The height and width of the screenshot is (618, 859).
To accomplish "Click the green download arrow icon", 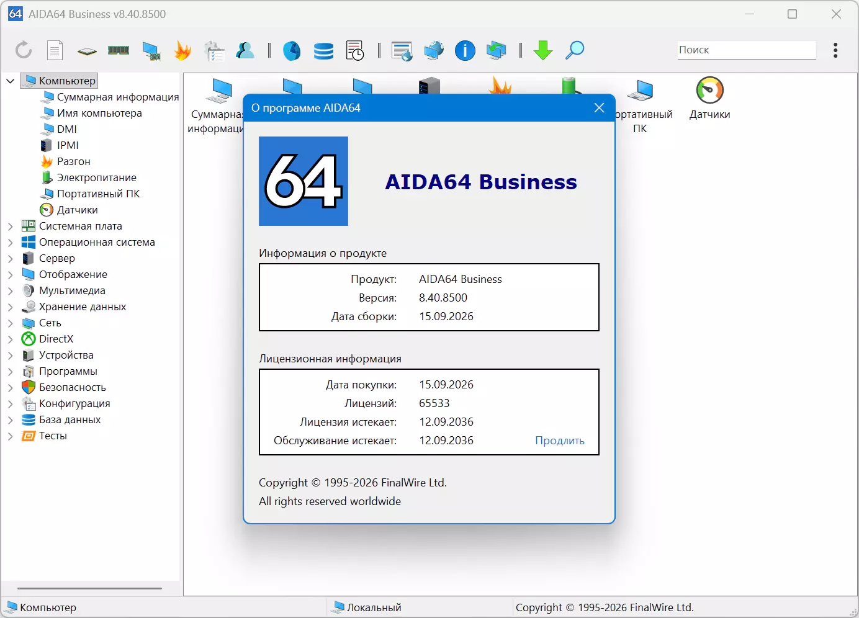I will pos(543,50).
